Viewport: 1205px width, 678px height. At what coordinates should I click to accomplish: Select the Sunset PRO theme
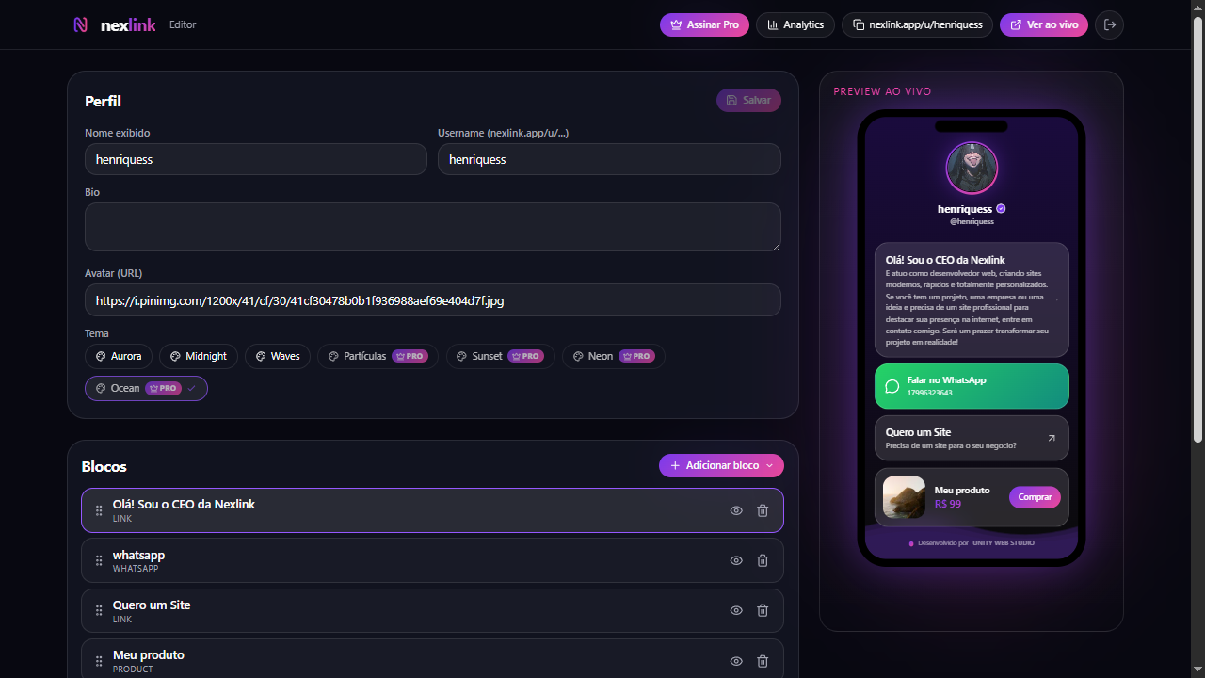point(500,356)
